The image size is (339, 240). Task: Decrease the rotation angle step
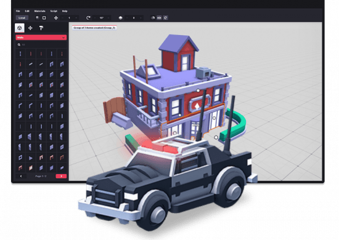pyautogui.click(x=95, y=18)
